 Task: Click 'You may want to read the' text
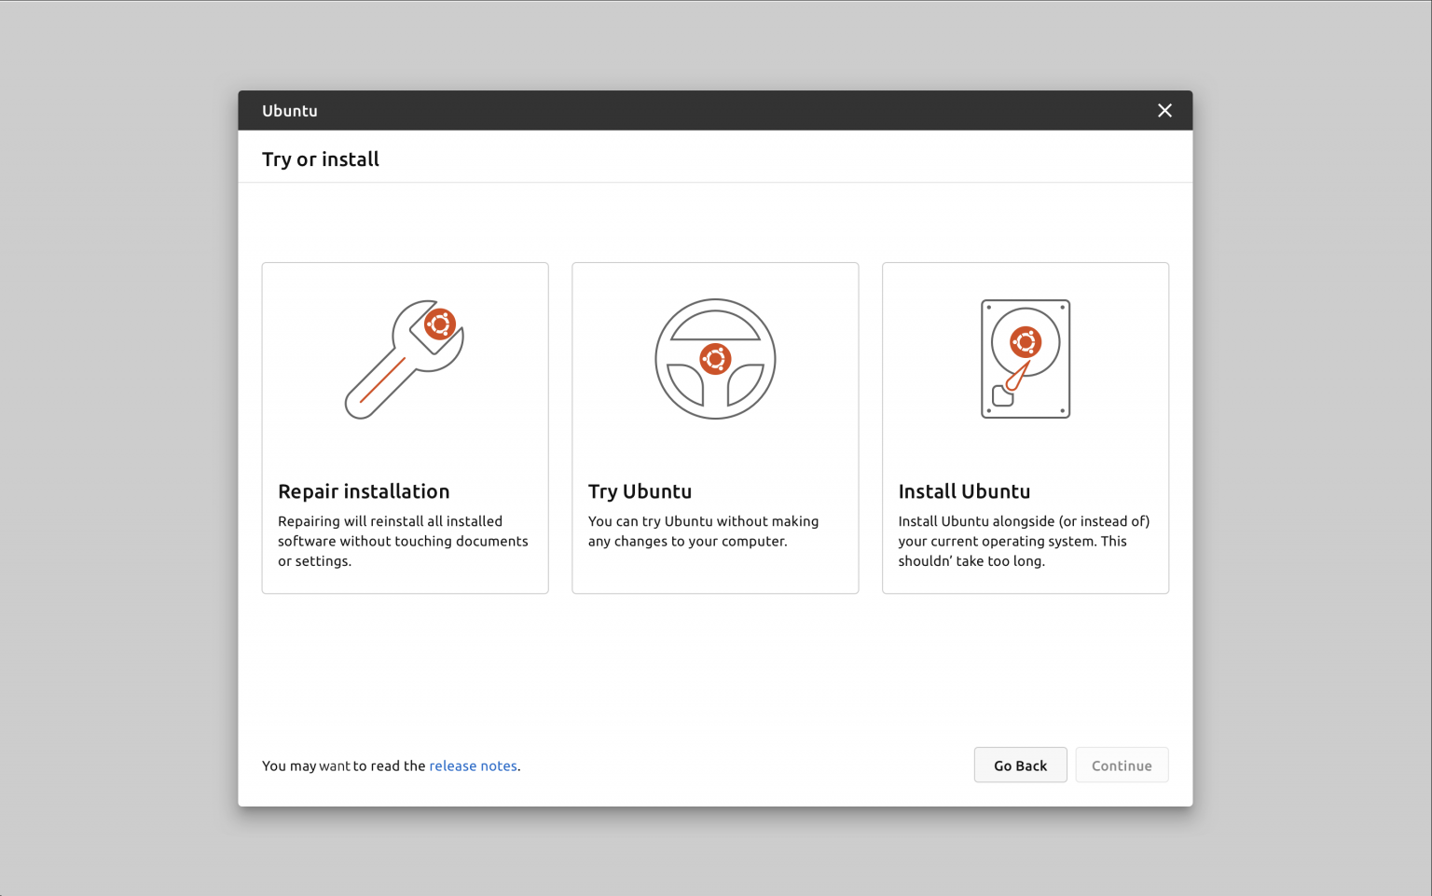click(x=343, y=765)
